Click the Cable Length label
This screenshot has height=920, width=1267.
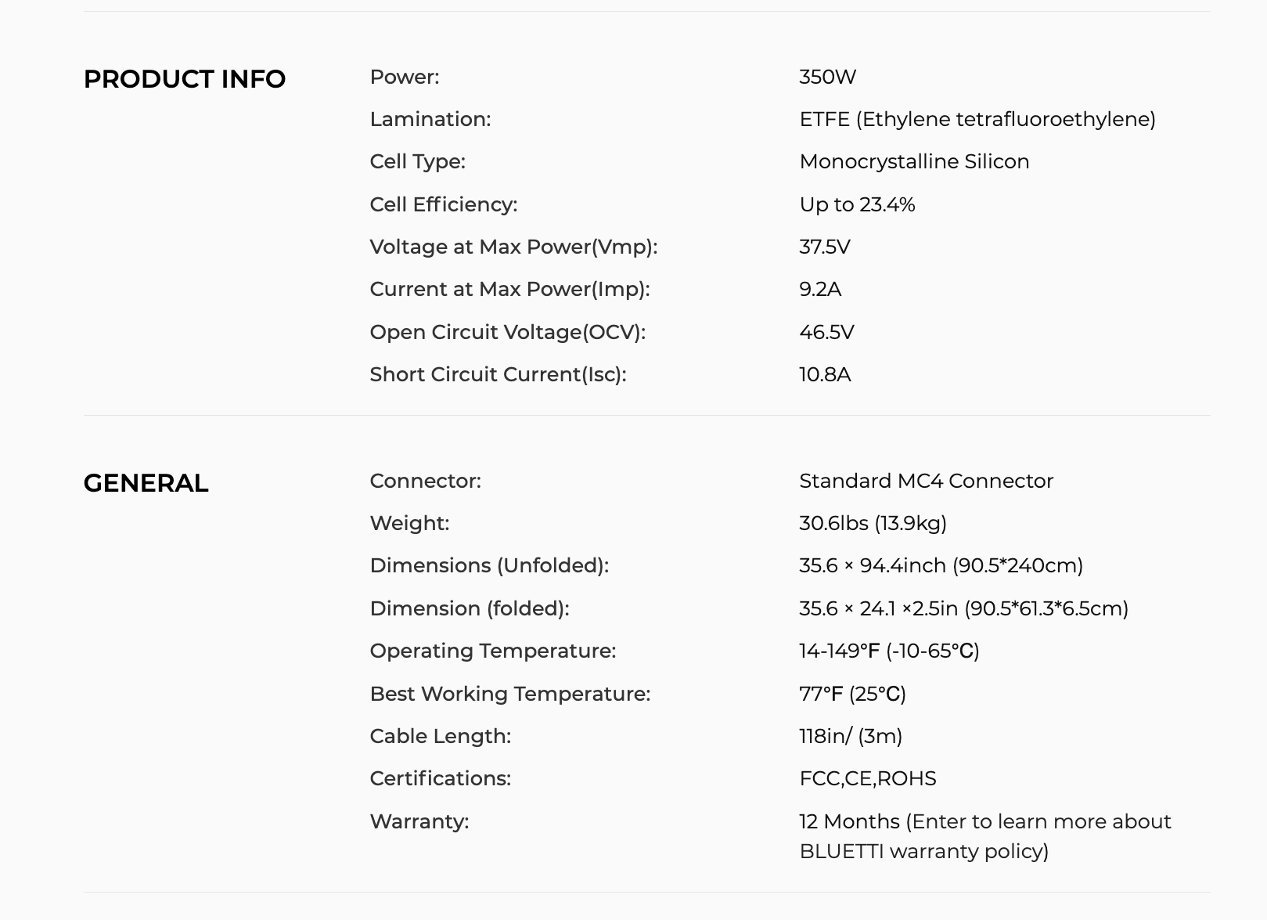(x=440, y=736)
